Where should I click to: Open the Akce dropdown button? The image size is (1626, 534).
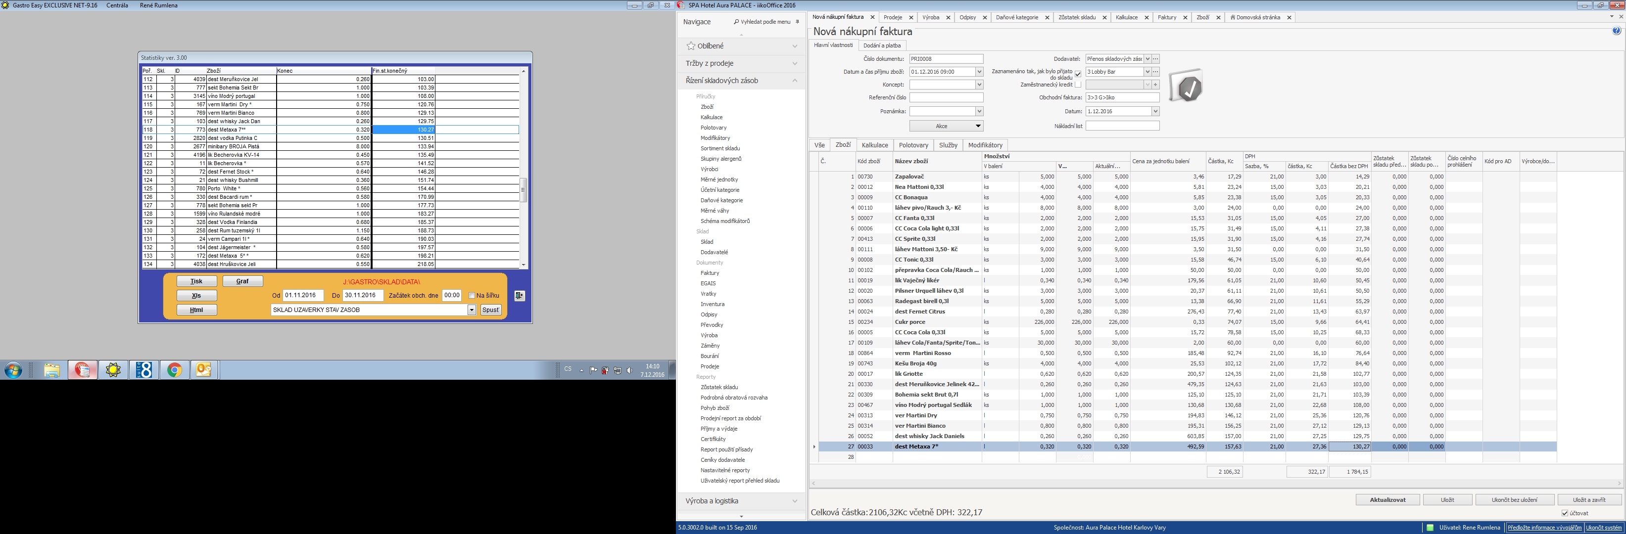[946, 126]
